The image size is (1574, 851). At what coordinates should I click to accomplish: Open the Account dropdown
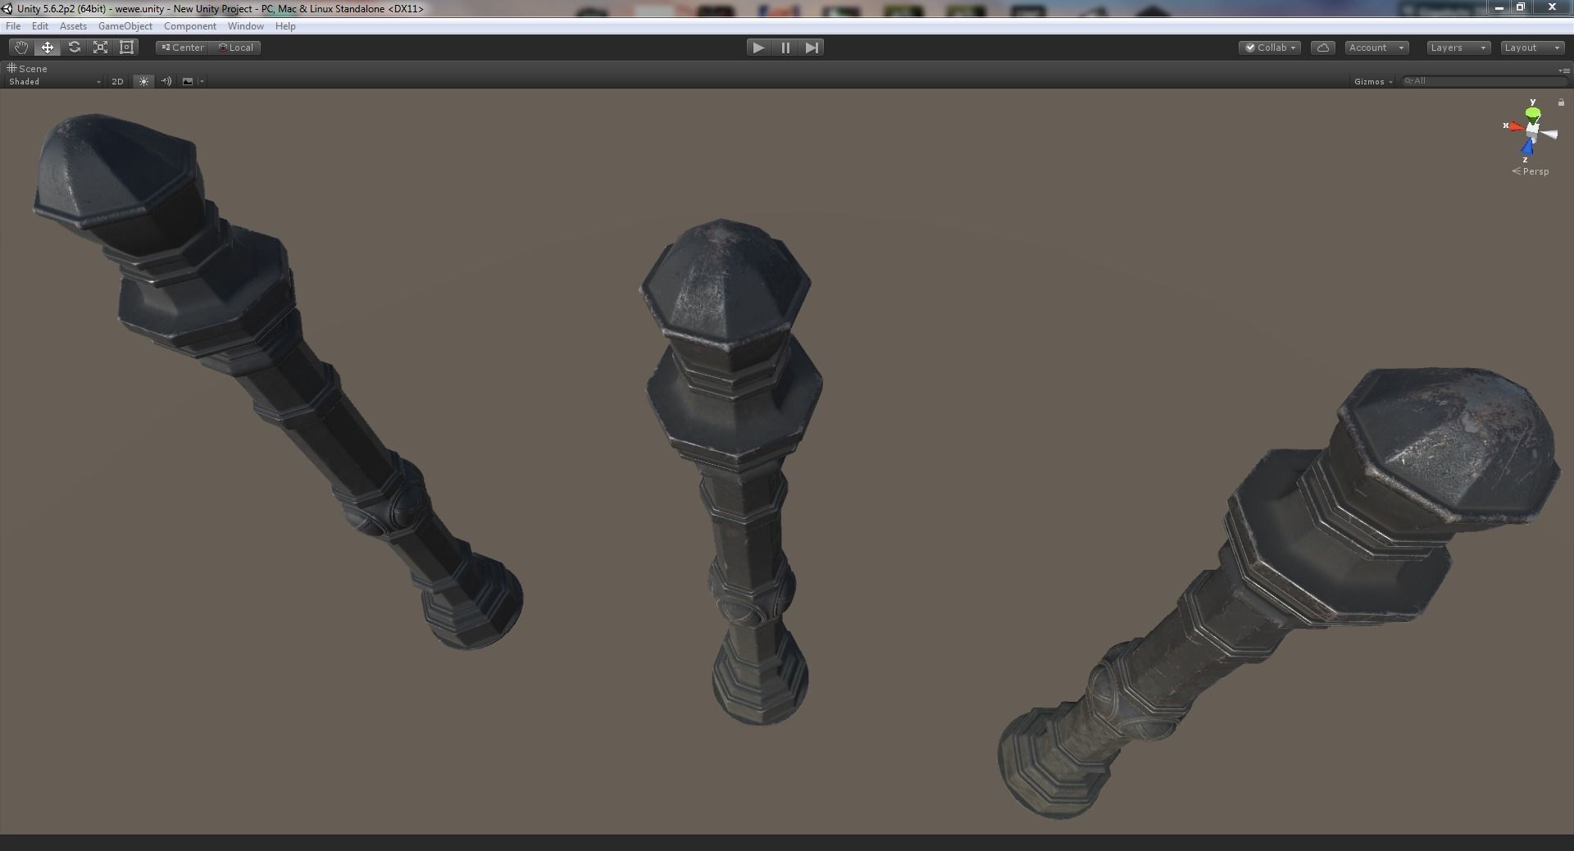click(x=1376, y=48)
